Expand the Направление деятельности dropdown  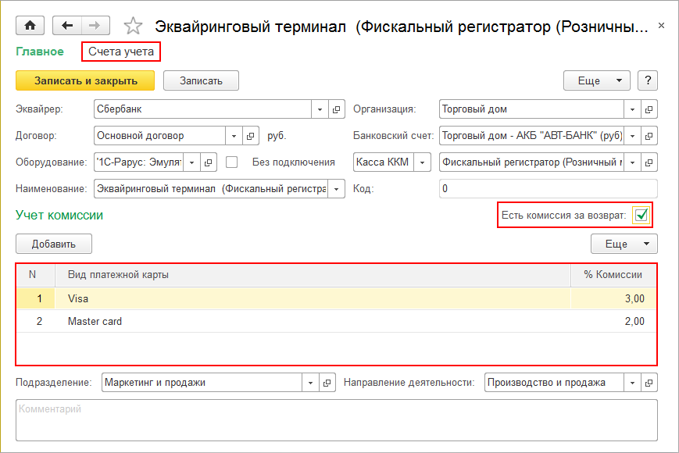point(632,383)
